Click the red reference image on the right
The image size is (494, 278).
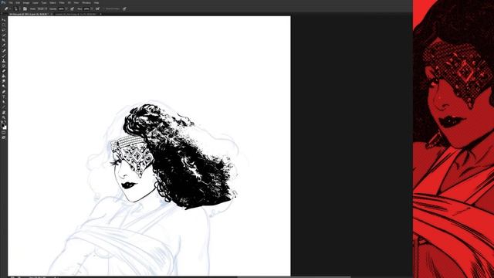pos(453,139)
